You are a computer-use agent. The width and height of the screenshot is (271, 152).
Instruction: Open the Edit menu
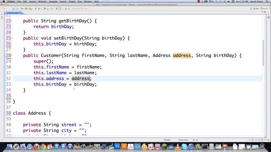tap(25, 1)
